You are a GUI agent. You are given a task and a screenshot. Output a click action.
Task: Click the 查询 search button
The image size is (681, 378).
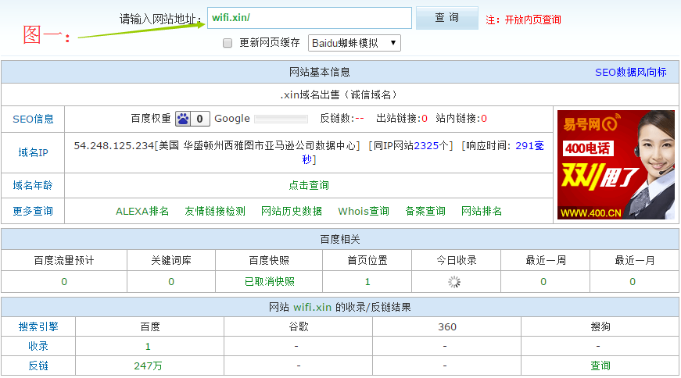[446, 18]
